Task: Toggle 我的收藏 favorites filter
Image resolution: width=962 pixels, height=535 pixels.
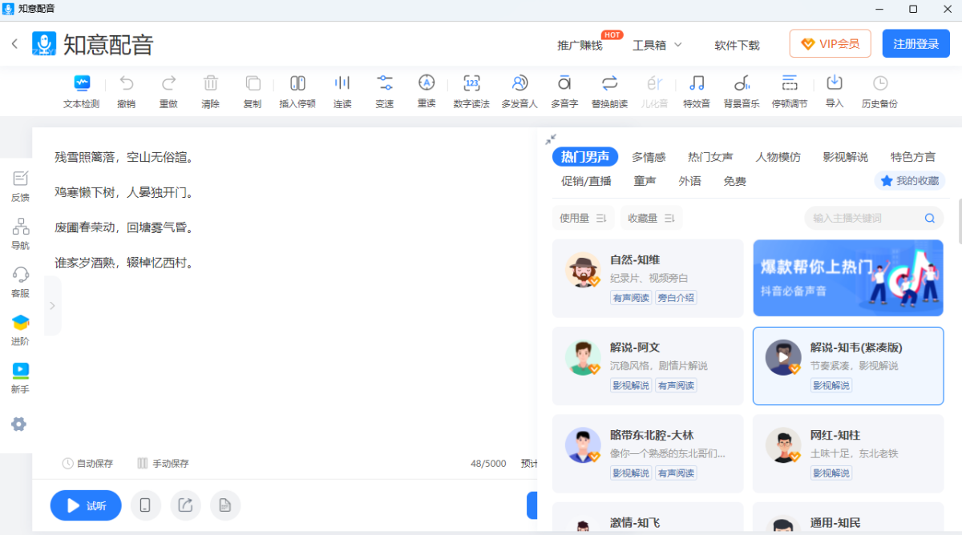Action: tap(910, 181)
